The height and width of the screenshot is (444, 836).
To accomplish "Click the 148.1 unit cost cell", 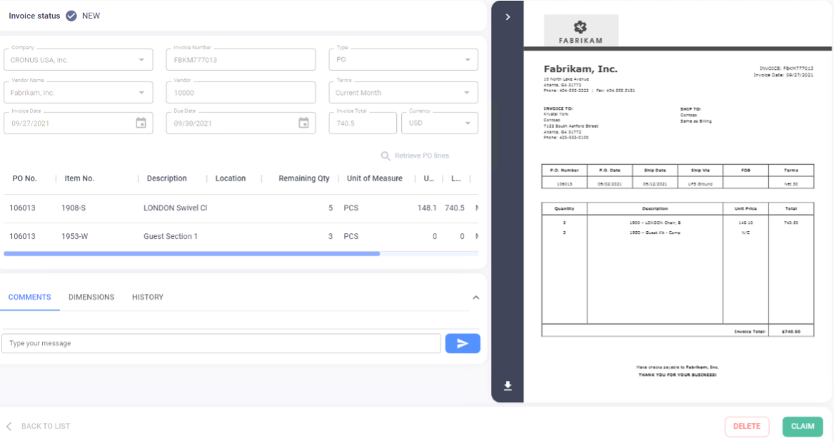I will tap(427, 208).
